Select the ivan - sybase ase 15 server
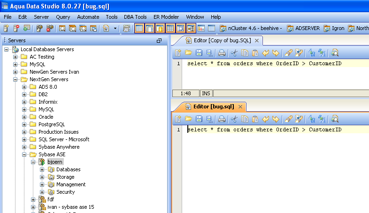The image size is (369, 213). pos(70,207)
